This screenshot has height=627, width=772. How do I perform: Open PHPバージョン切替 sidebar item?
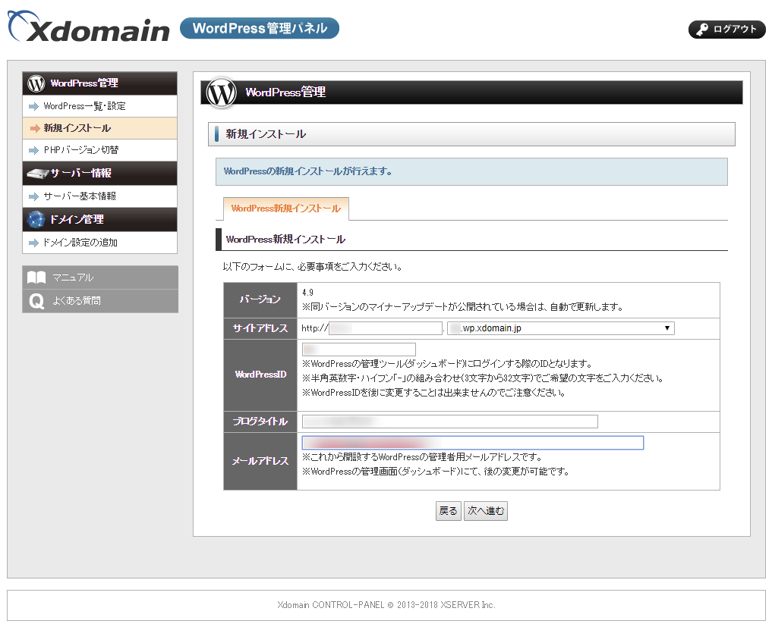(x=80, y=150)
